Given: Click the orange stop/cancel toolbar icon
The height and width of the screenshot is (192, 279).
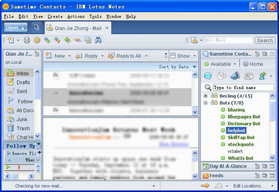Looking at the screenshot, I should coord(37,40).
